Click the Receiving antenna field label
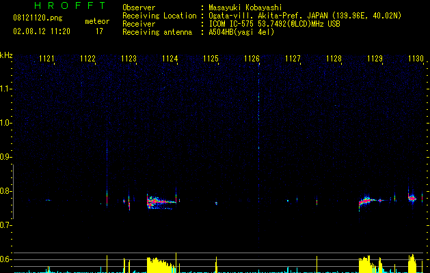 pyautogui.click(x=157, y=32)
